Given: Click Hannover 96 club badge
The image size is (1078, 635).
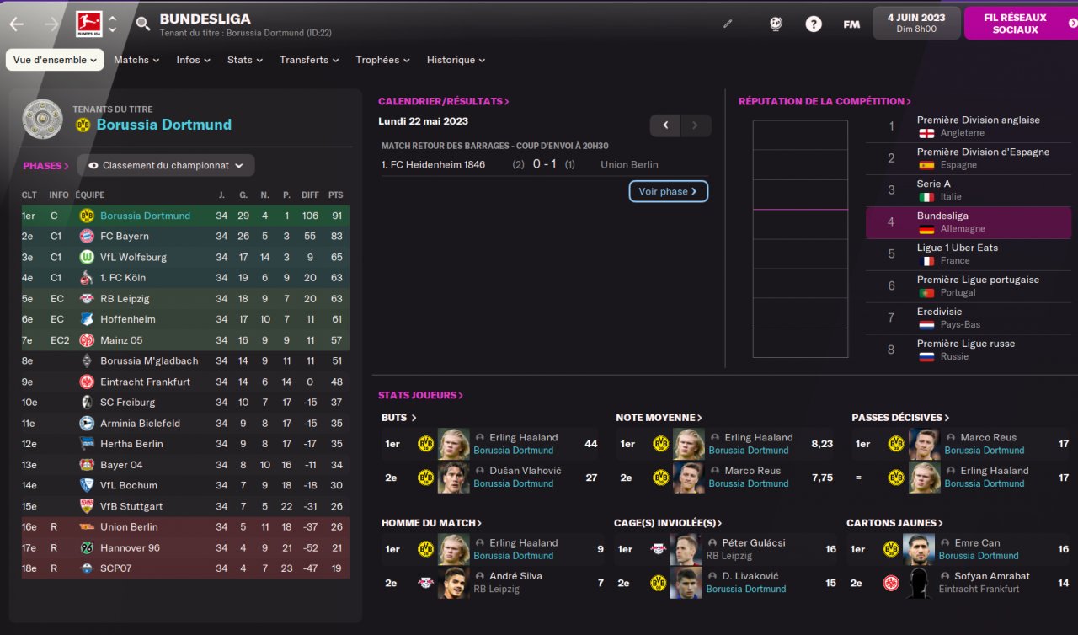Looking at the screenshot, I should pos(86,548).
